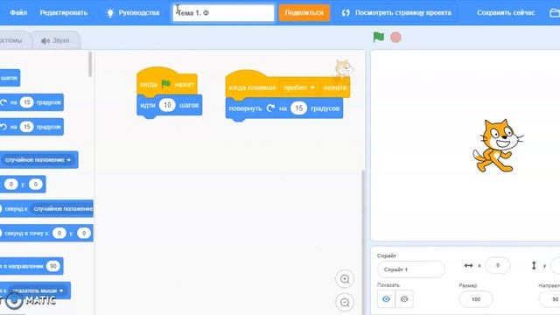
Task: Click the 'повернуть на 15 градусов' workspace block
Action: point(284,108)
